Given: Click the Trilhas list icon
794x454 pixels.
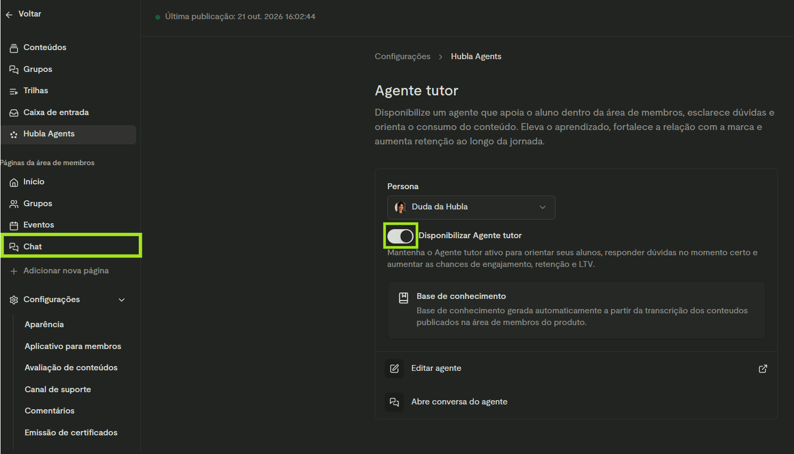Looking at the screenshot, I should click(x=14, y=91).
